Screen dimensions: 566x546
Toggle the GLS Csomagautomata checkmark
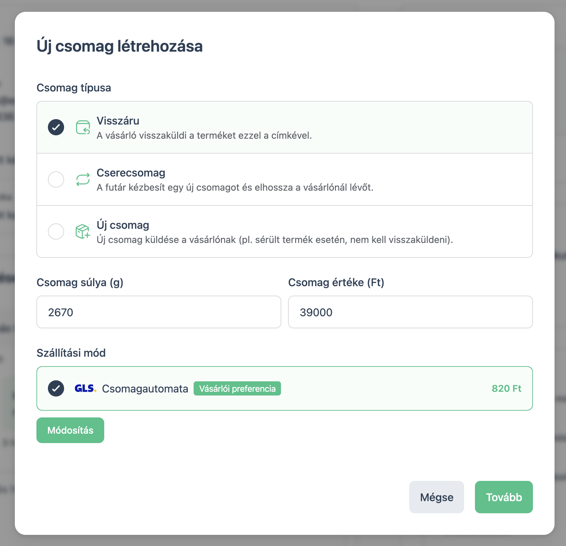(x=56, y=388)
